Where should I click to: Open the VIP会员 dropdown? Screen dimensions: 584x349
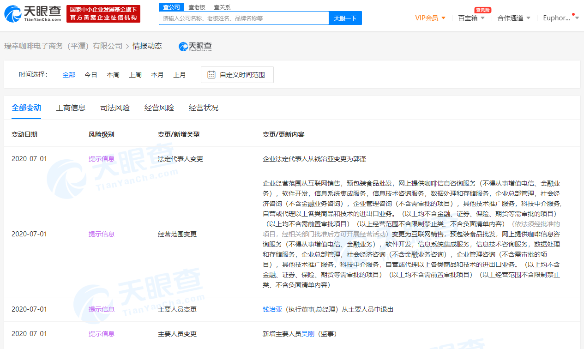click(430, 18)
